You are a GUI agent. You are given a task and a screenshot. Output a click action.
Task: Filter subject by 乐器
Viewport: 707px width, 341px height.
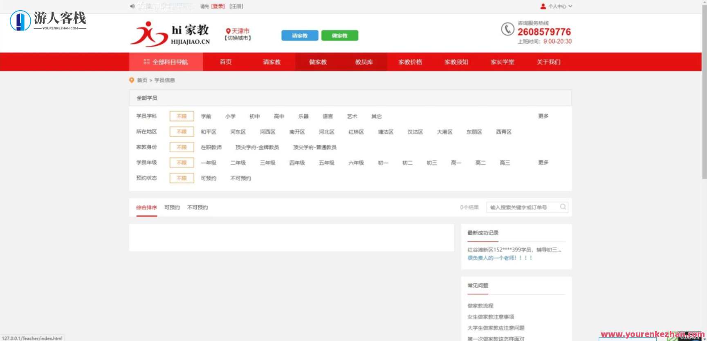303,116
